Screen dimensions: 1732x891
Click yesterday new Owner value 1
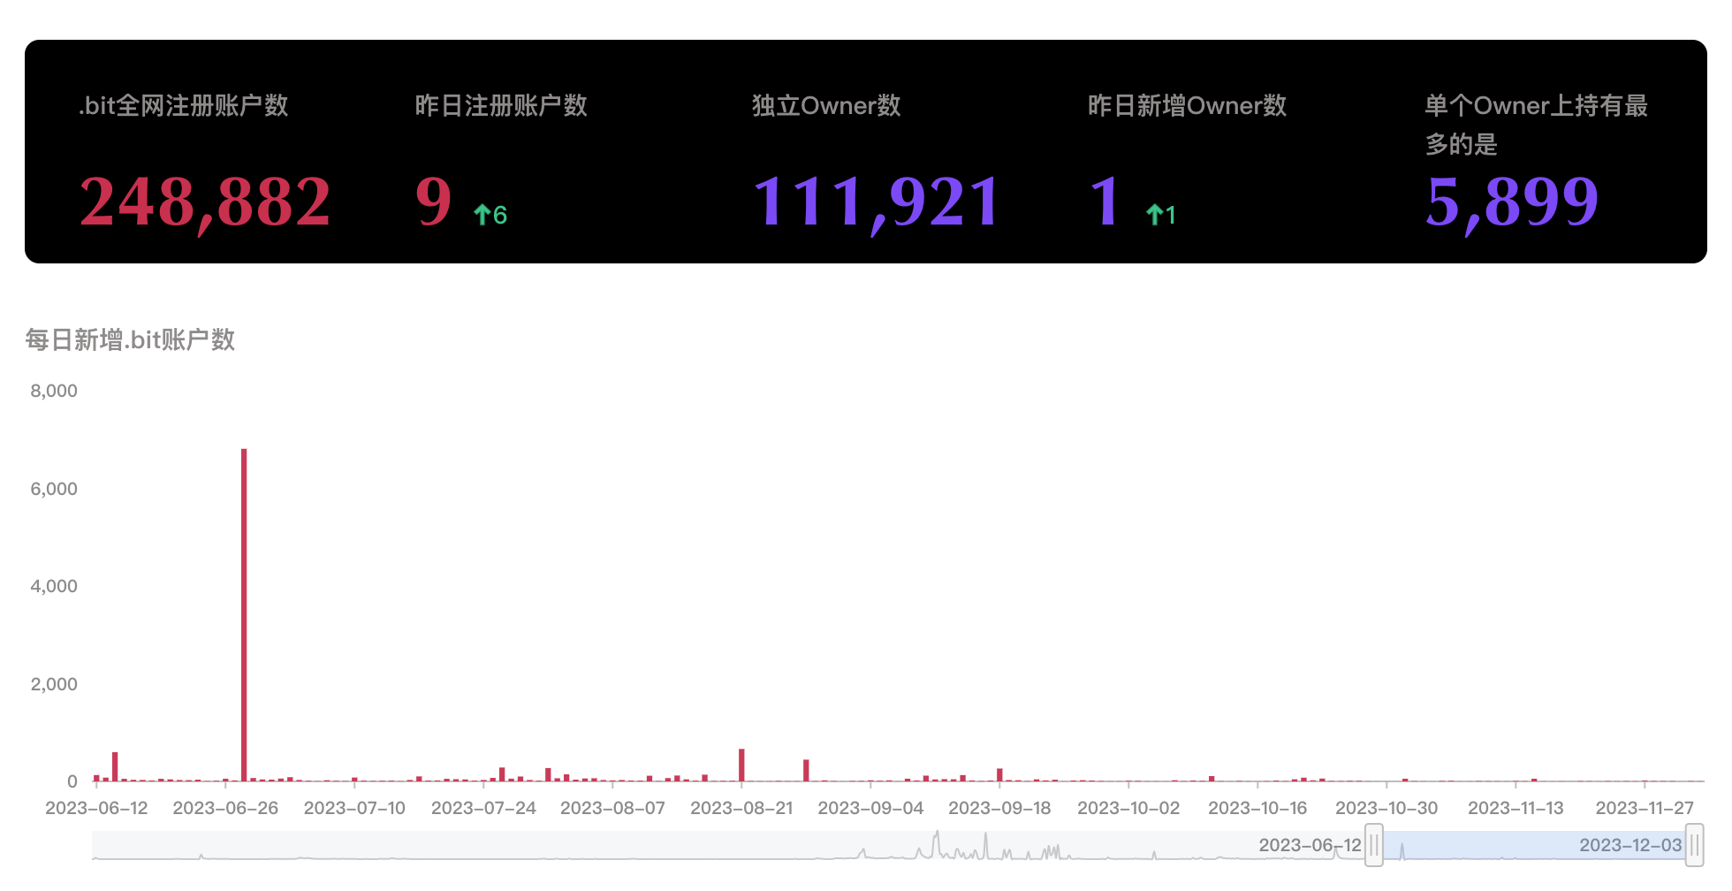click(1105, 202)
